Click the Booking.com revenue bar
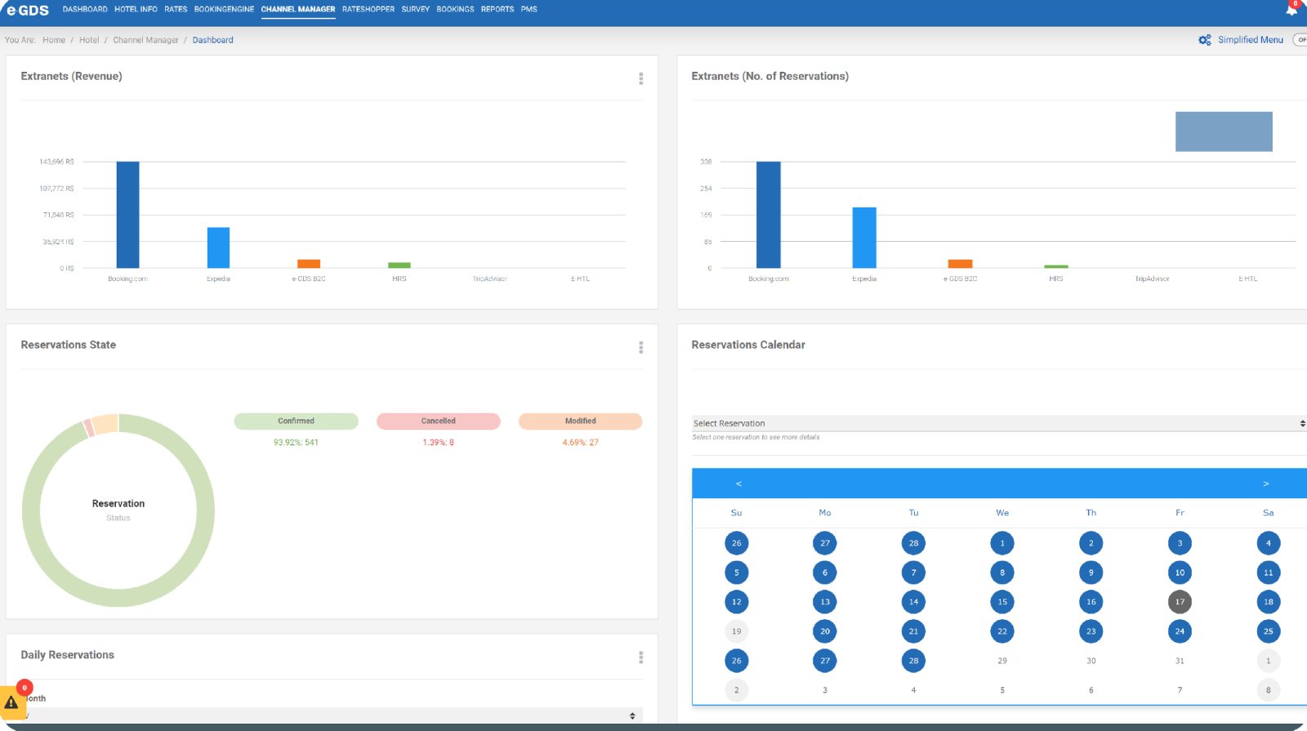The width and height of the screenshot is (1307, 731). 128,215
